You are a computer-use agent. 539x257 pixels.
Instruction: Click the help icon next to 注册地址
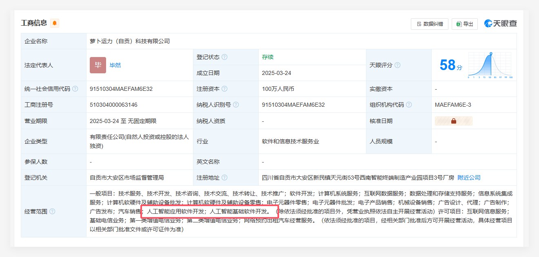[224, 178]
